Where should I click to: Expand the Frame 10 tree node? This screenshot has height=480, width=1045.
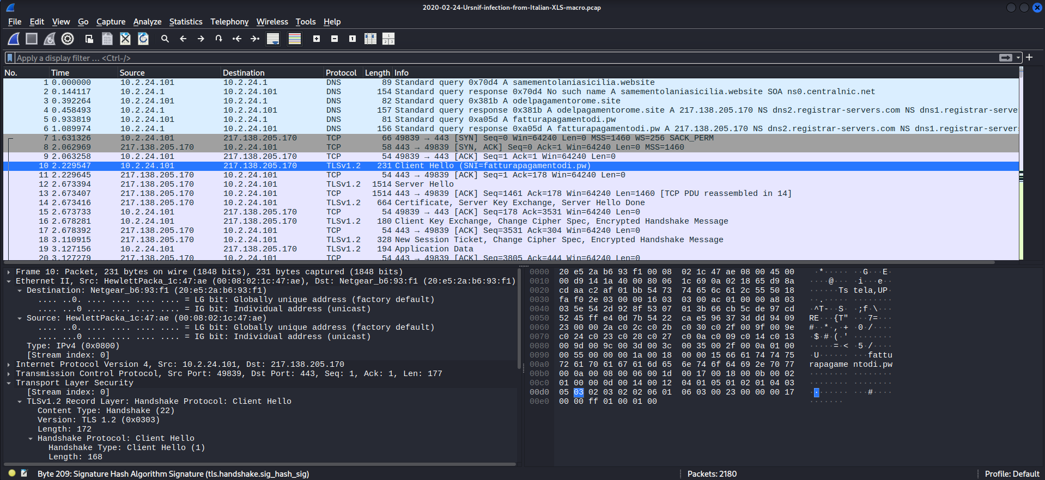[9, 272]
